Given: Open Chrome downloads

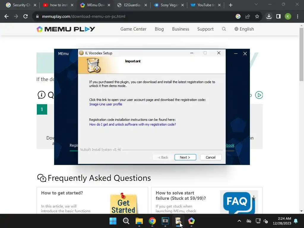Looking at the screenshot, I should 269,17.
